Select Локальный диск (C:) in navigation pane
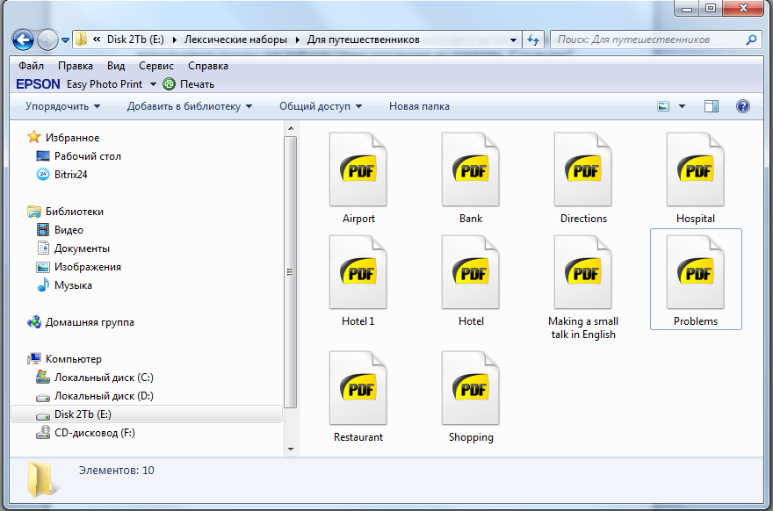This screenshot has width=773, height=511. [x=104, y=378]
